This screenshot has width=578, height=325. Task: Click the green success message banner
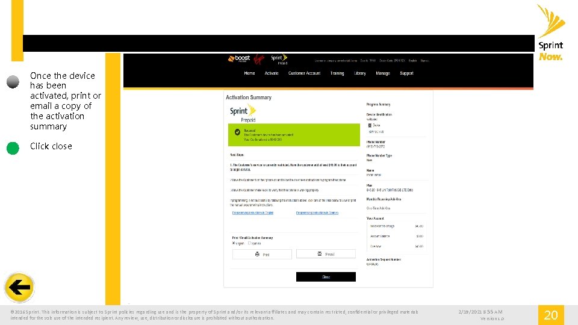point(294,135)
